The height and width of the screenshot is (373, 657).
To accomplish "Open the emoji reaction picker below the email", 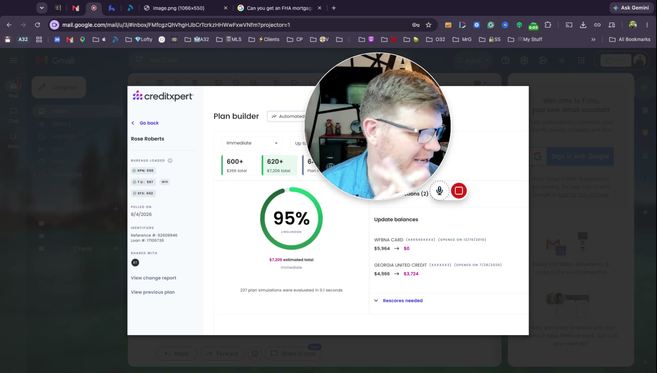I will tap(255, 354).
